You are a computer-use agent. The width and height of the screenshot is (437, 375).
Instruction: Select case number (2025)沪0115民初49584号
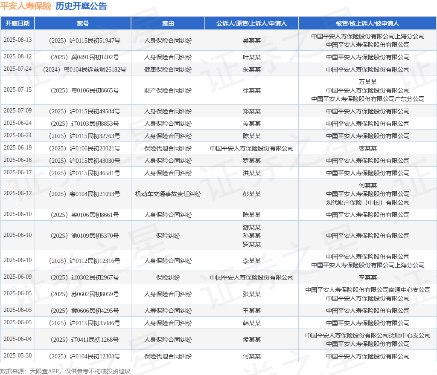coord(84,111)
